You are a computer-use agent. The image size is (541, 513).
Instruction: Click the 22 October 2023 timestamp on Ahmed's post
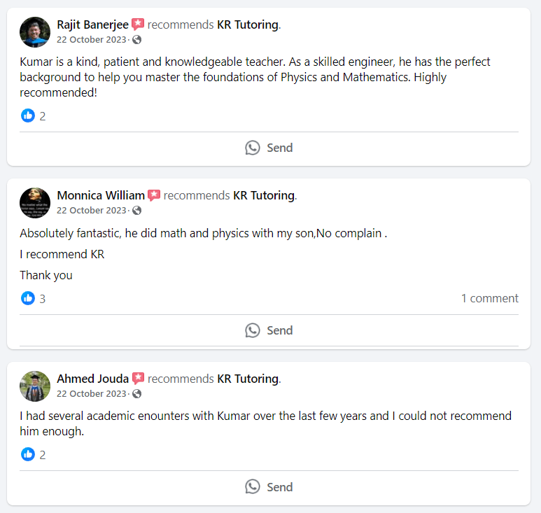click(x=91, y=394)
